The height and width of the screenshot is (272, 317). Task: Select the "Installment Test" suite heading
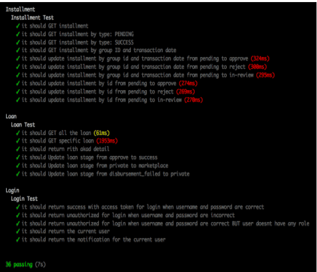point(32,17)
